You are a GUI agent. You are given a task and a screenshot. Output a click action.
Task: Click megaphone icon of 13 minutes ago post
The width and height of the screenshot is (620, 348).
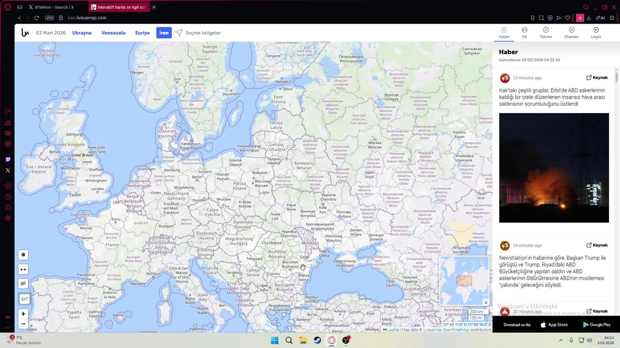coord(505,78)
